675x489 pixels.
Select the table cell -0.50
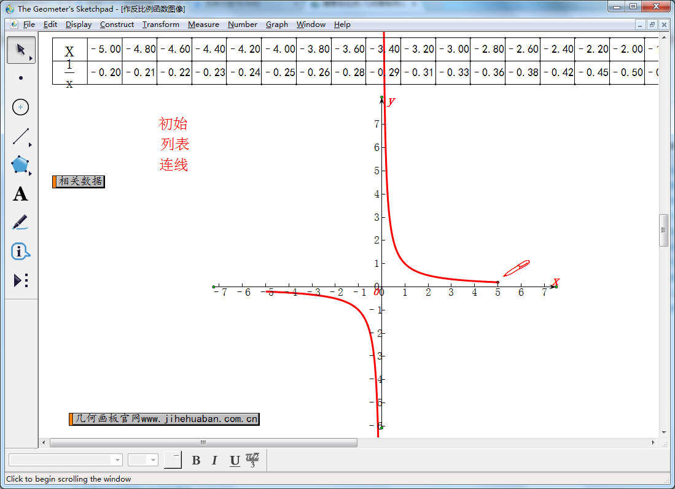click(x=626, y=72)
